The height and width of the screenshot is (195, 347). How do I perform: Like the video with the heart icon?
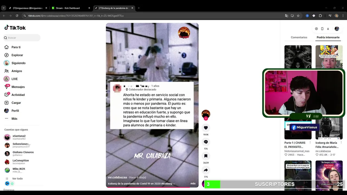tap(206, 128)
